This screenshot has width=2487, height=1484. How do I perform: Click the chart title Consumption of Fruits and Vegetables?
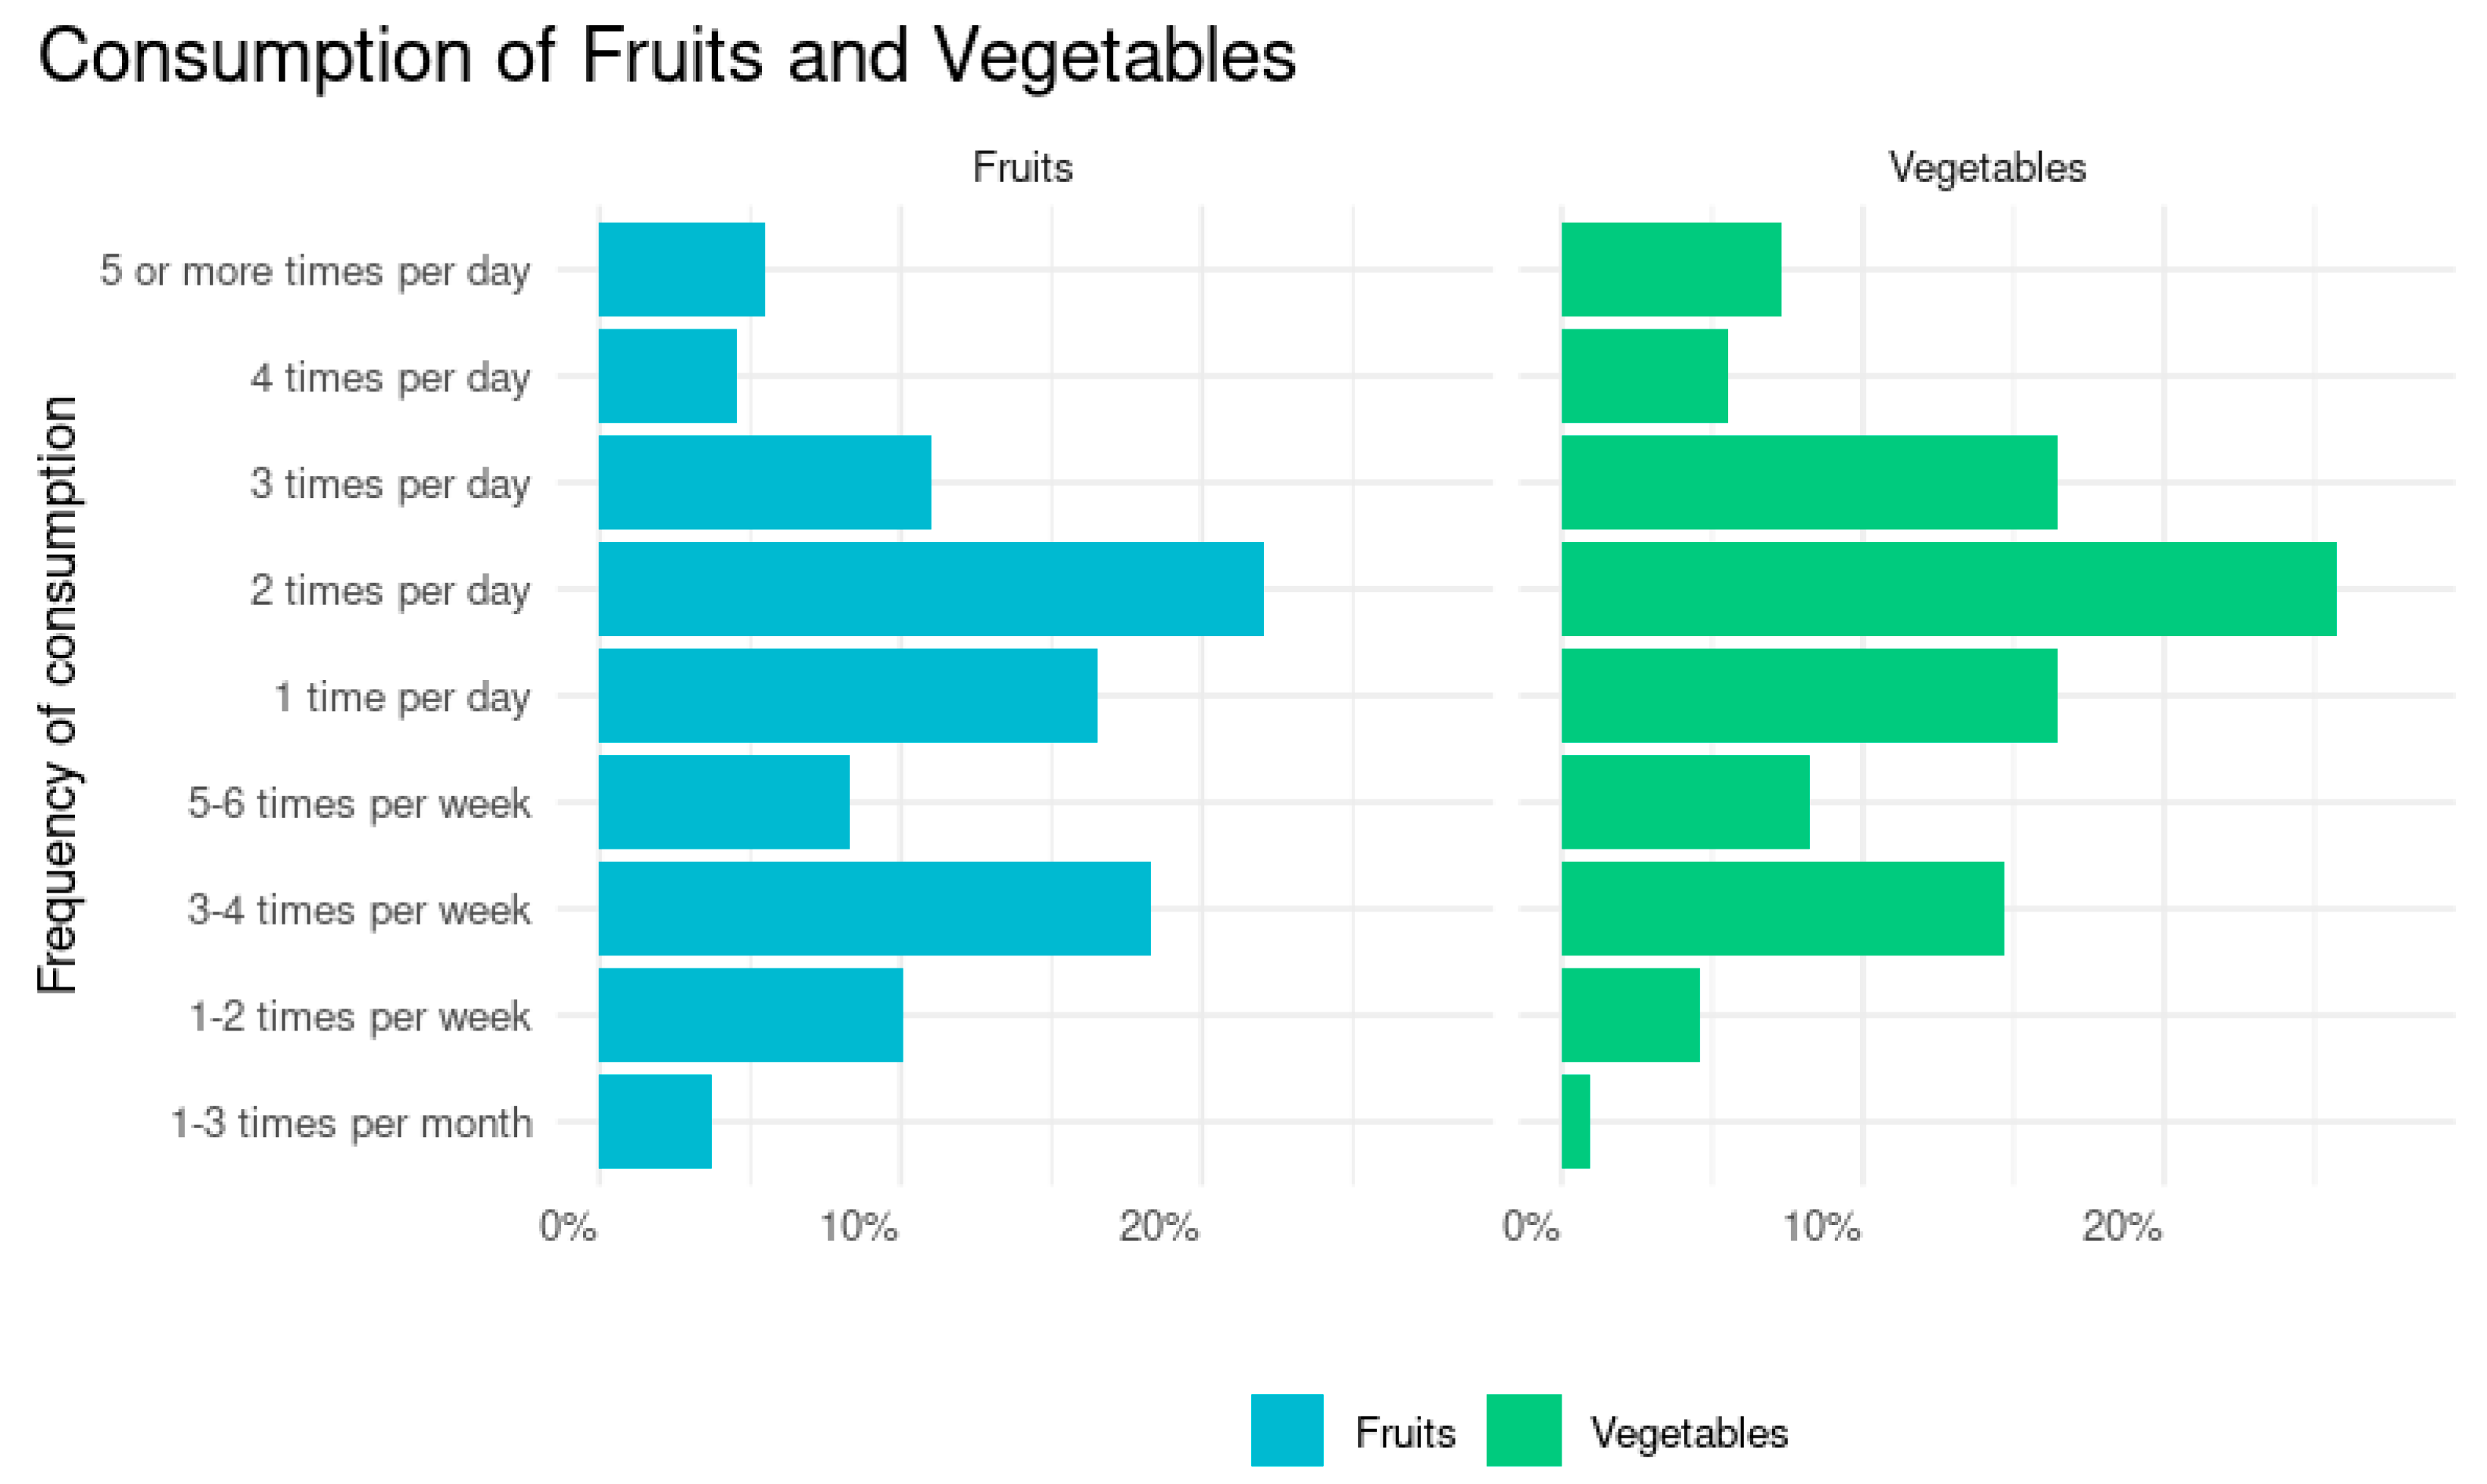pos(666,56)
